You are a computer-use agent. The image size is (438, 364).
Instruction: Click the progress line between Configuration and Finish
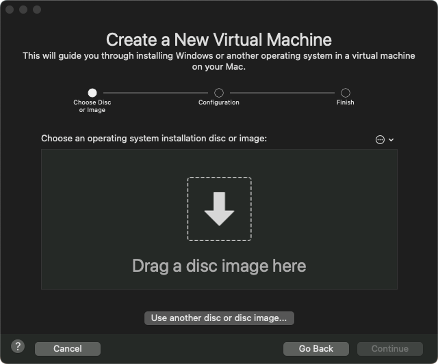click(282, 92)
